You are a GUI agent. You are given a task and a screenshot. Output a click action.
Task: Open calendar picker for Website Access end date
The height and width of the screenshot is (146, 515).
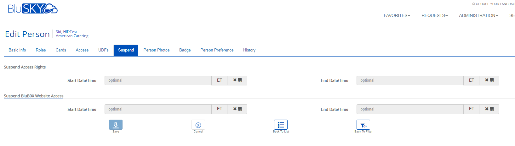[x=492, y=109]
